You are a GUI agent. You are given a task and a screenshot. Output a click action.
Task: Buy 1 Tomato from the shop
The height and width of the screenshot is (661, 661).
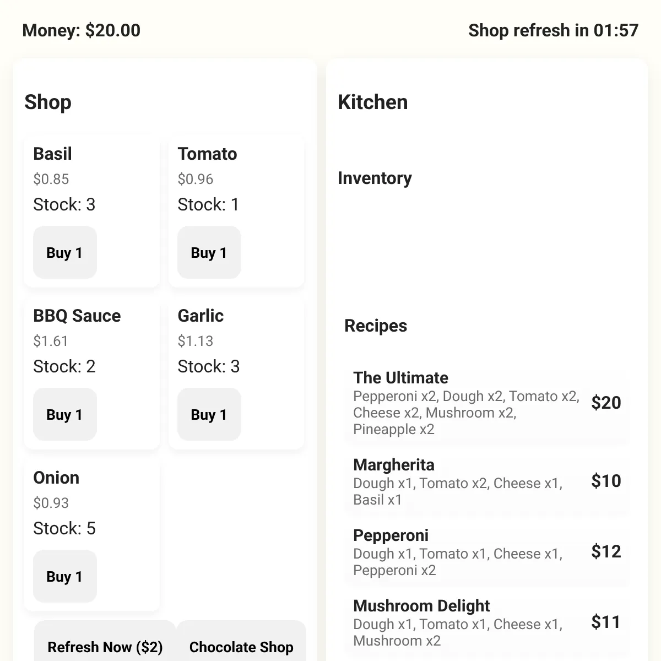point(209,252)
